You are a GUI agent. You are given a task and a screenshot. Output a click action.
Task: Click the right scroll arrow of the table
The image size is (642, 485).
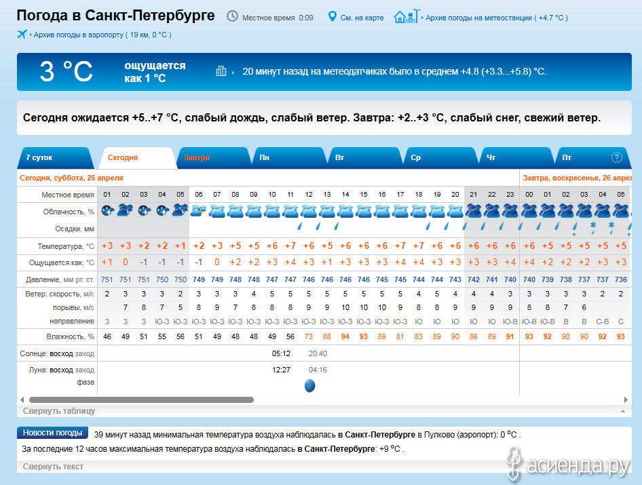click(626, 400)
